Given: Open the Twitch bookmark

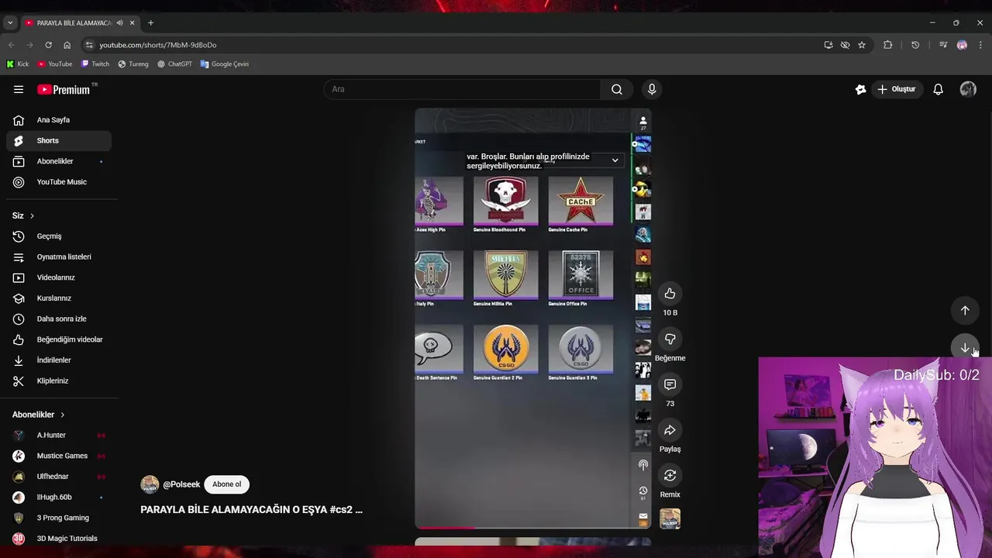Looking at the screenshot, I should 95,64.
